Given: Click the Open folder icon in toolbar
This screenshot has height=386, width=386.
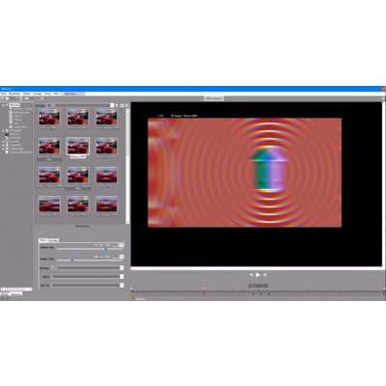Looking at the screenshot, I should 7,98.
